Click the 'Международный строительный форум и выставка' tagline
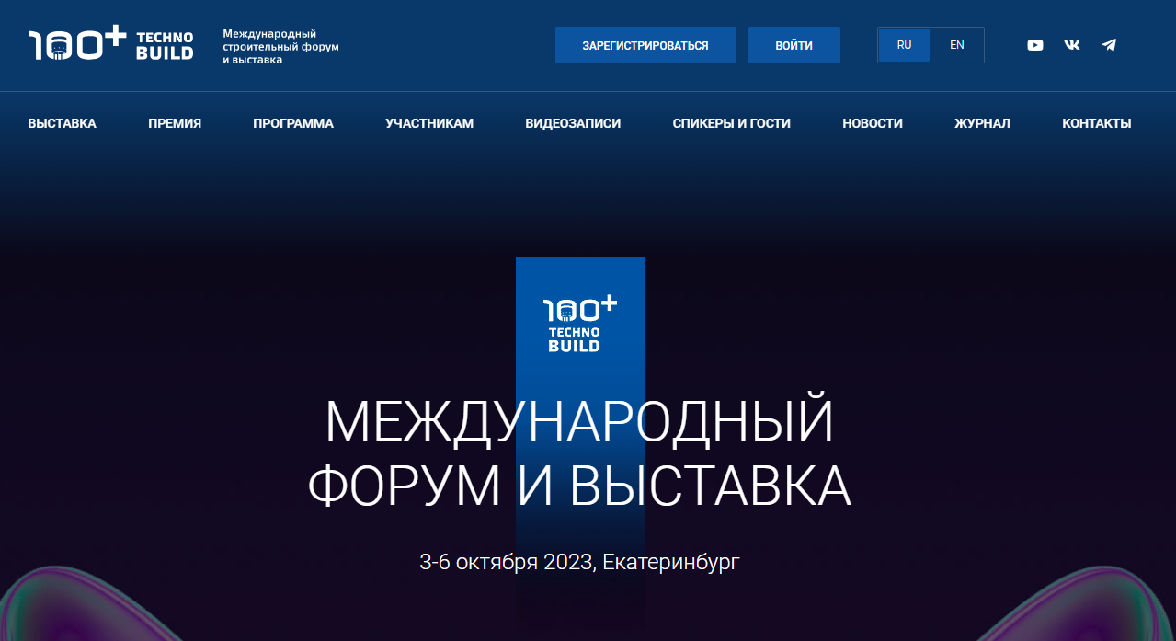Screen dimensions: 1176x641 (280, 46)
